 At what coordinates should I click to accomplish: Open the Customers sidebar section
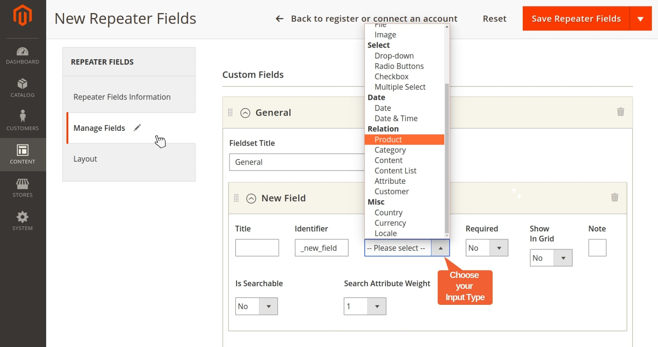pos(23,121)
